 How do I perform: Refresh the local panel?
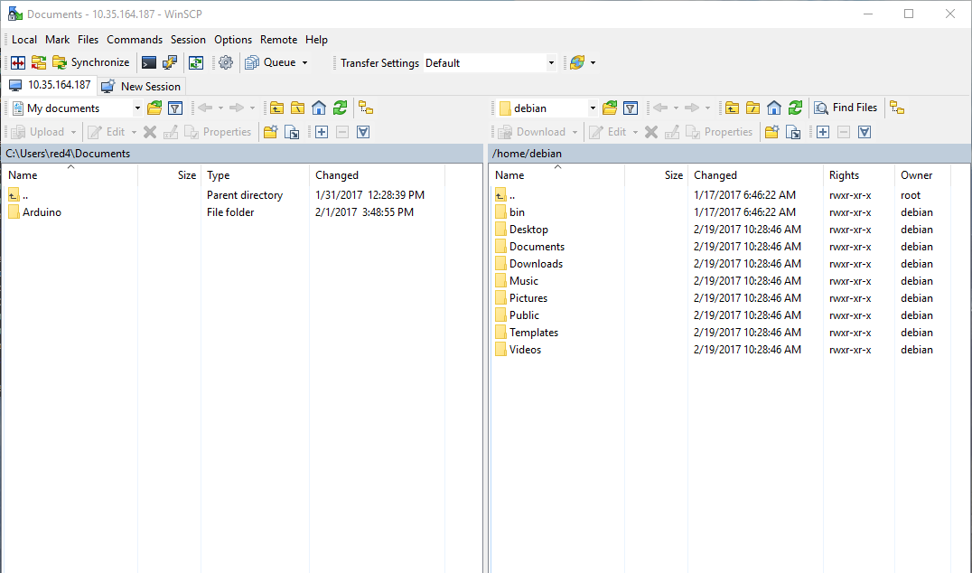(x=340, y=108)
